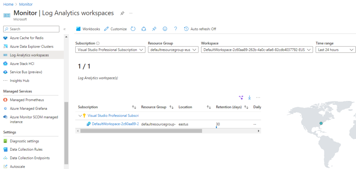Click the 'eastus' location cell

184,124
